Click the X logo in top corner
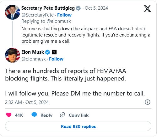Viewport: 157px width, 137px height. point(147,9)
